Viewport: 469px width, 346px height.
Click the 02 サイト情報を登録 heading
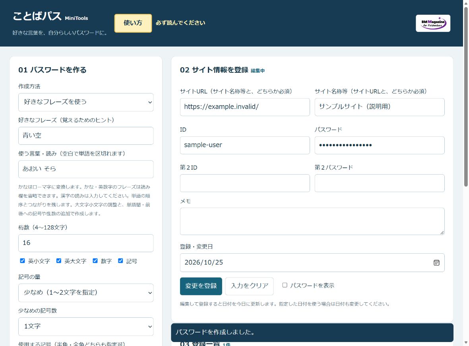[214, 70]
